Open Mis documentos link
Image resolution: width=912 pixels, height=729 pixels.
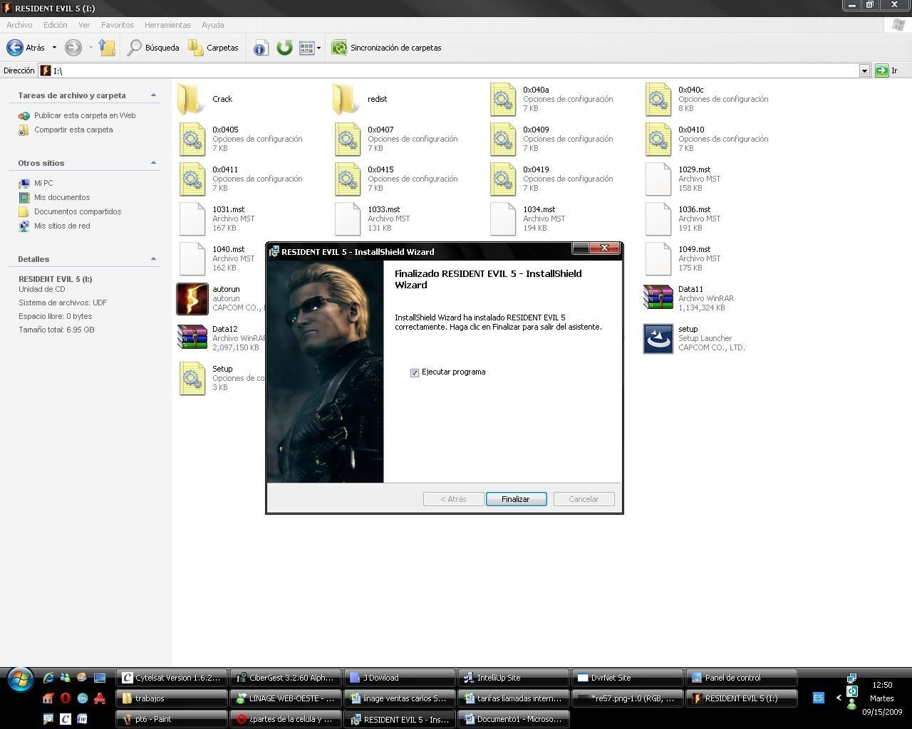click(62, 197)
